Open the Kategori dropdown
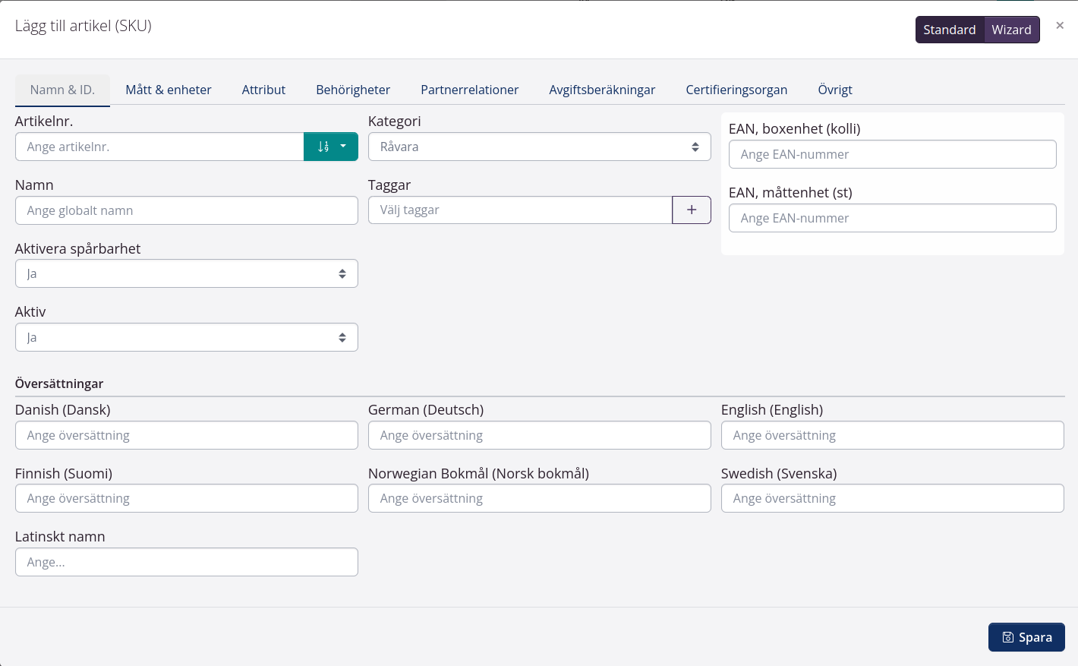1078x666 pixels. click(539, 147)
